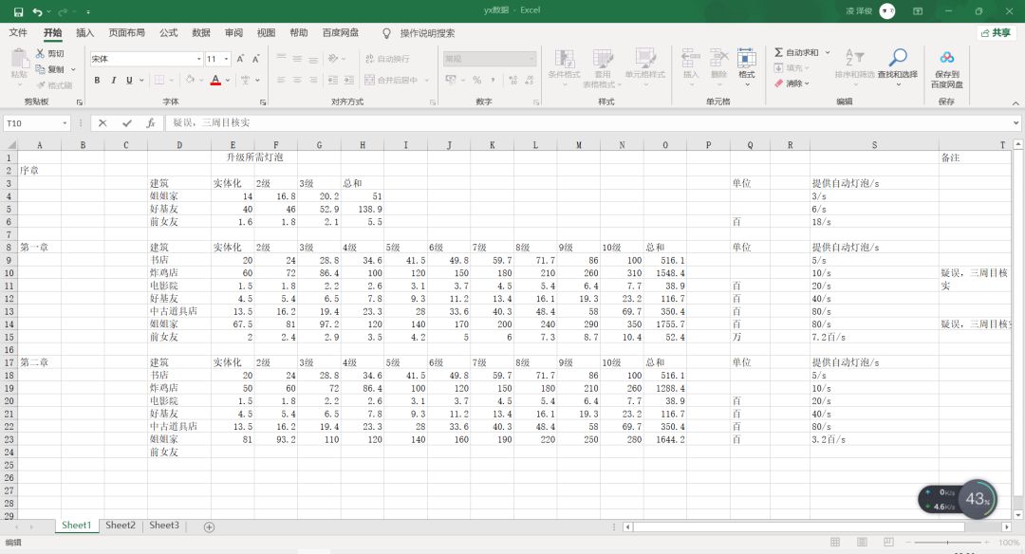Click Save to Baidu Netdisk icon

click(x=946, y=58)
